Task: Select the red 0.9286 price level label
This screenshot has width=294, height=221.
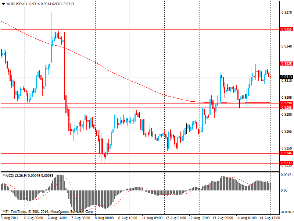Action: (x=287, y=108)
